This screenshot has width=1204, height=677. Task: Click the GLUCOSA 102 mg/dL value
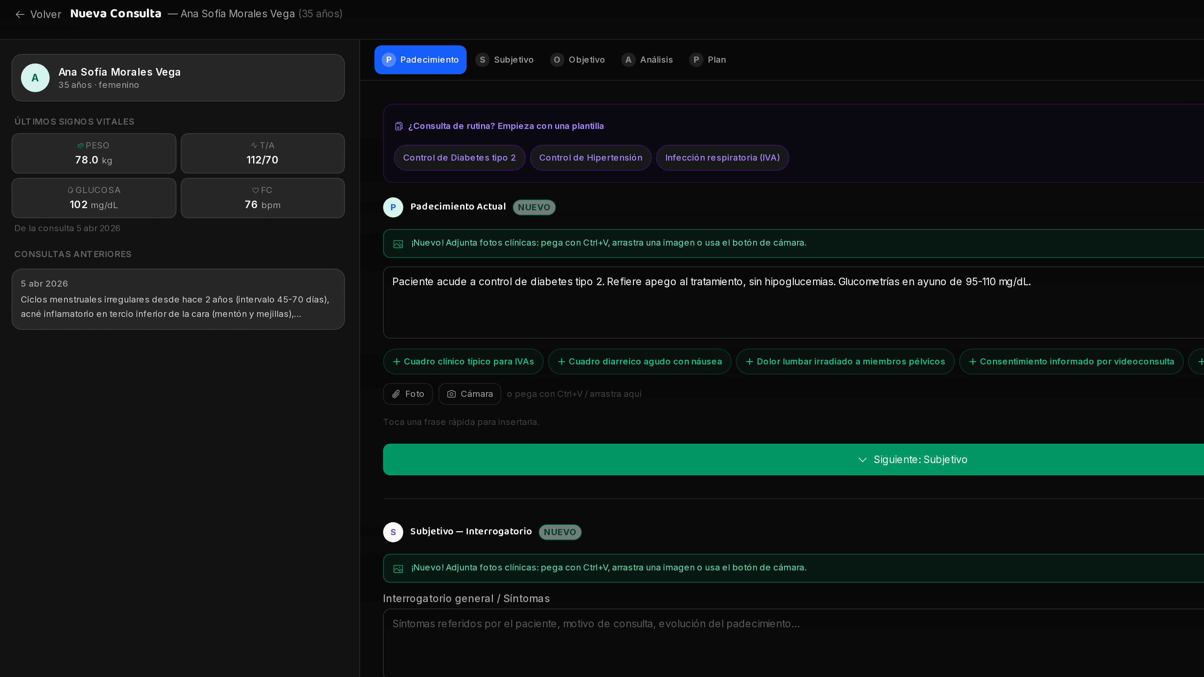click(94, 205)
